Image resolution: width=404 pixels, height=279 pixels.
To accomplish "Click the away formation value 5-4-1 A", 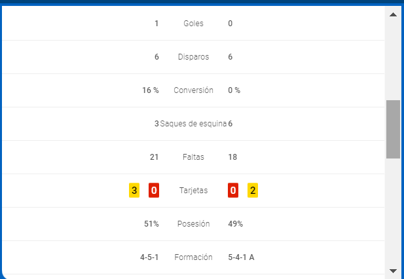I will pyautogui.click(x=241, y=257).
